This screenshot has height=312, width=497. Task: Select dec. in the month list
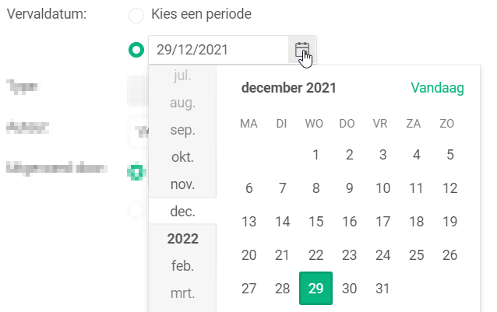pos(182,212)
